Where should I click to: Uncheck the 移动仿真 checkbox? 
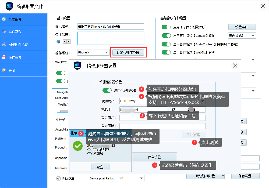(x=58, y=178)
